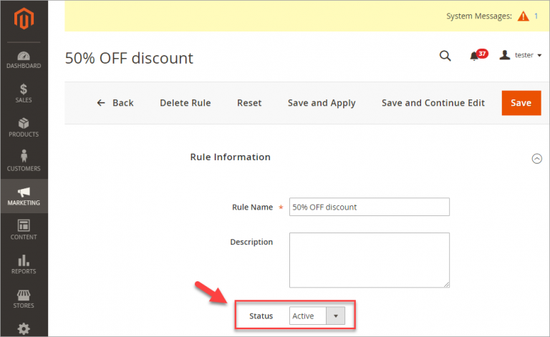The image size is (550, 337).
Task: Click the System Messages warning icon
Action: (524, 16)
